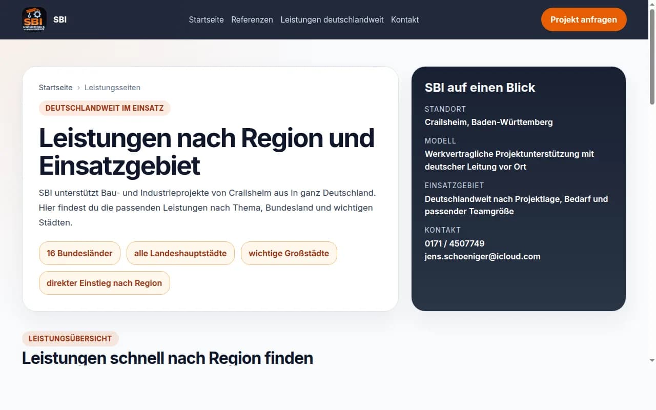
Task: Open Kontakt from the navigation menu
Action: tap(404, 19)
